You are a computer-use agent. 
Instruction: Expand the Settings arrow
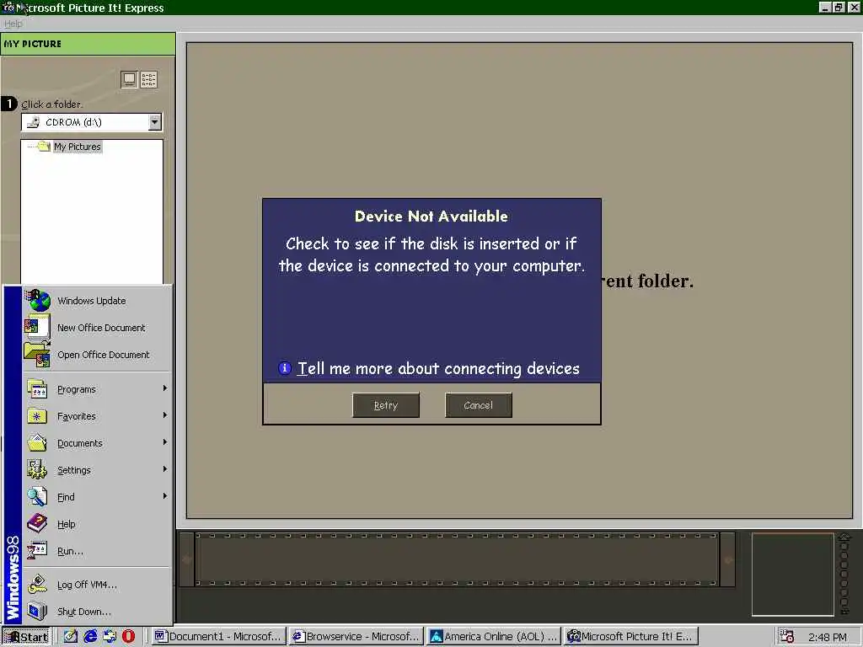164,469
